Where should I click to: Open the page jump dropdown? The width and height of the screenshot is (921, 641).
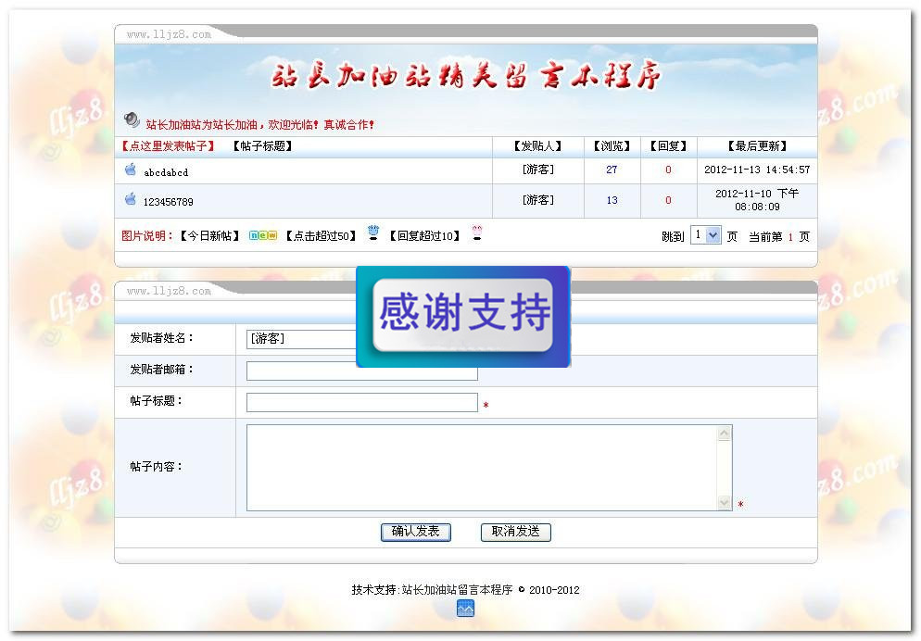705,234
